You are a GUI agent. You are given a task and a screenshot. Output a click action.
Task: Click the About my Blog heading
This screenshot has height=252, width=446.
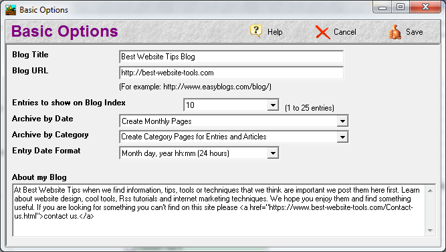pos(39,177)
